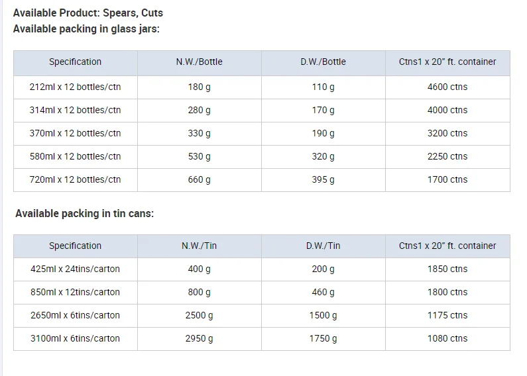Select the '1080 ctns' container value
The height and width of the screenshot is (376, 527).
(x=447, y=339)
